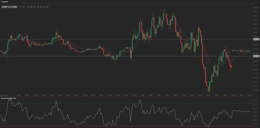Viewport: 260px width, 128px height.
Task: Click the 0.7947 price scale value
Action: tap(256, 74)
